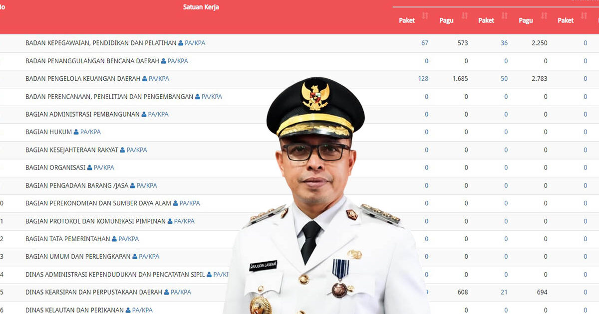
Task: Click user icon on Badan Penanggulangan Bencana Daerah row
Action: [164, 61]
